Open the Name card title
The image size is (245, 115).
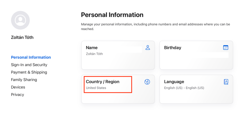click(92, 48)
